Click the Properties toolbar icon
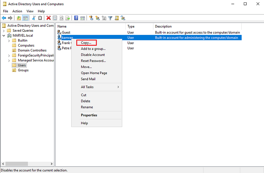Screen dimensions: 264x173 [55, 18]
